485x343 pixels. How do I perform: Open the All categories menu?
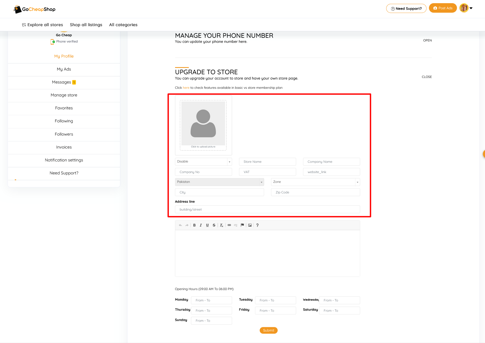click(123, 25)
